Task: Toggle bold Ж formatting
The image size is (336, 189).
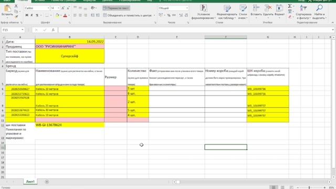Action: [27, 15]
